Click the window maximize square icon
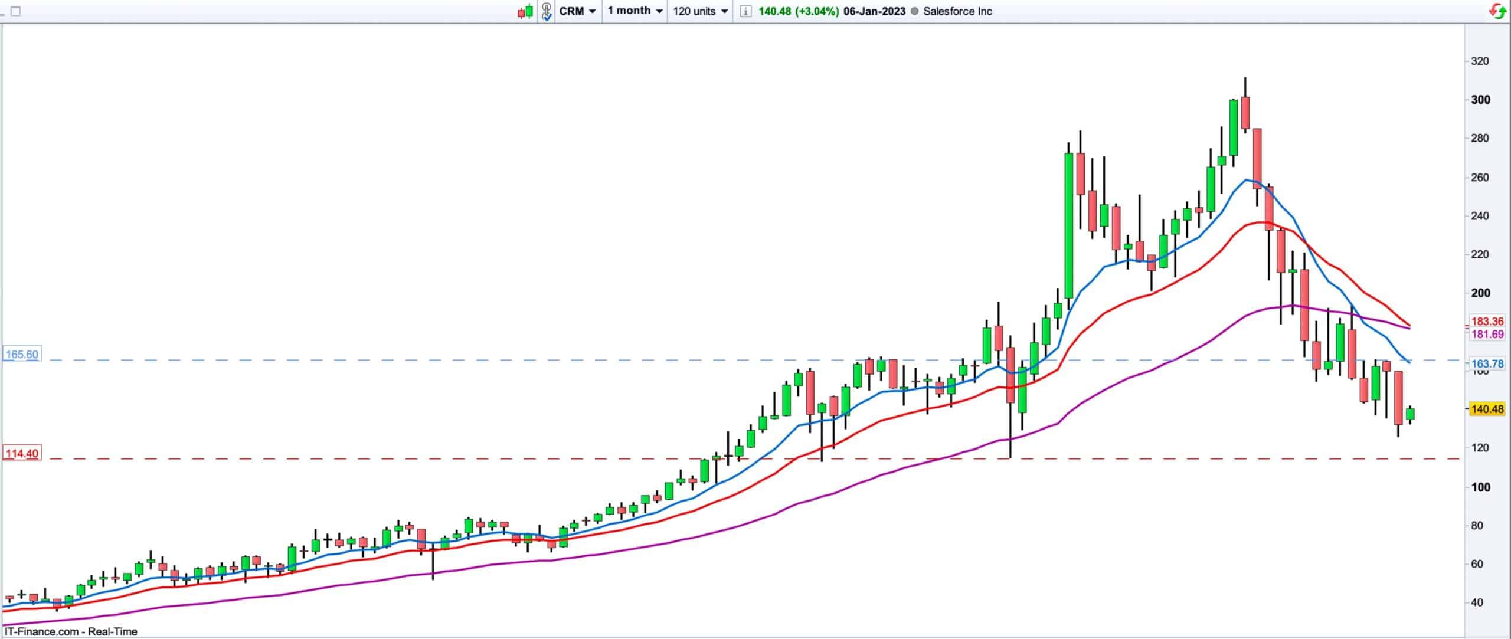The width and height of the screenshot is (1511, 639). click(15, 11)
